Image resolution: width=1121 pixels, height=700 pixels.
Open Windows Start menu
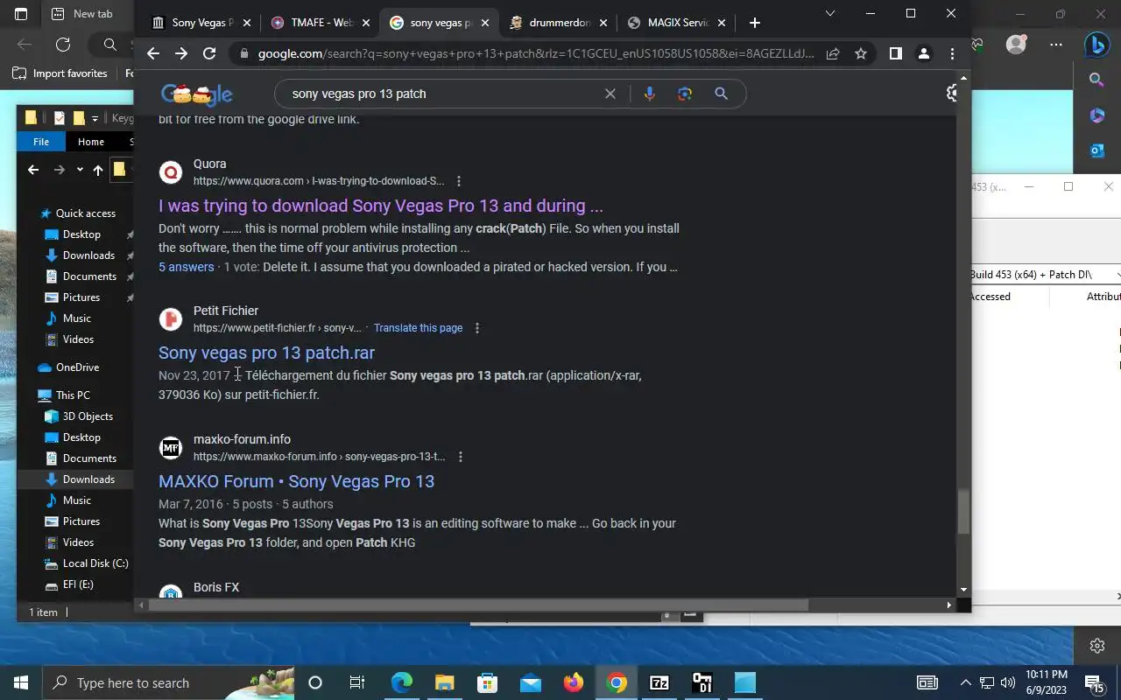tap(21, 682)
